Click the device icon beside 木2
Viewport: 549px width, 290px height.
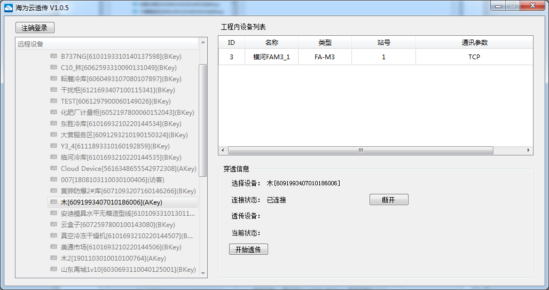click(x=53, y=258)
